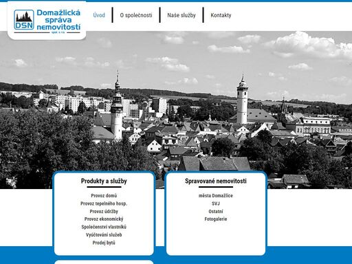Click the Provoz ekonomický link
The height and width of the screenshot is (264, 352).
(104, 219)
